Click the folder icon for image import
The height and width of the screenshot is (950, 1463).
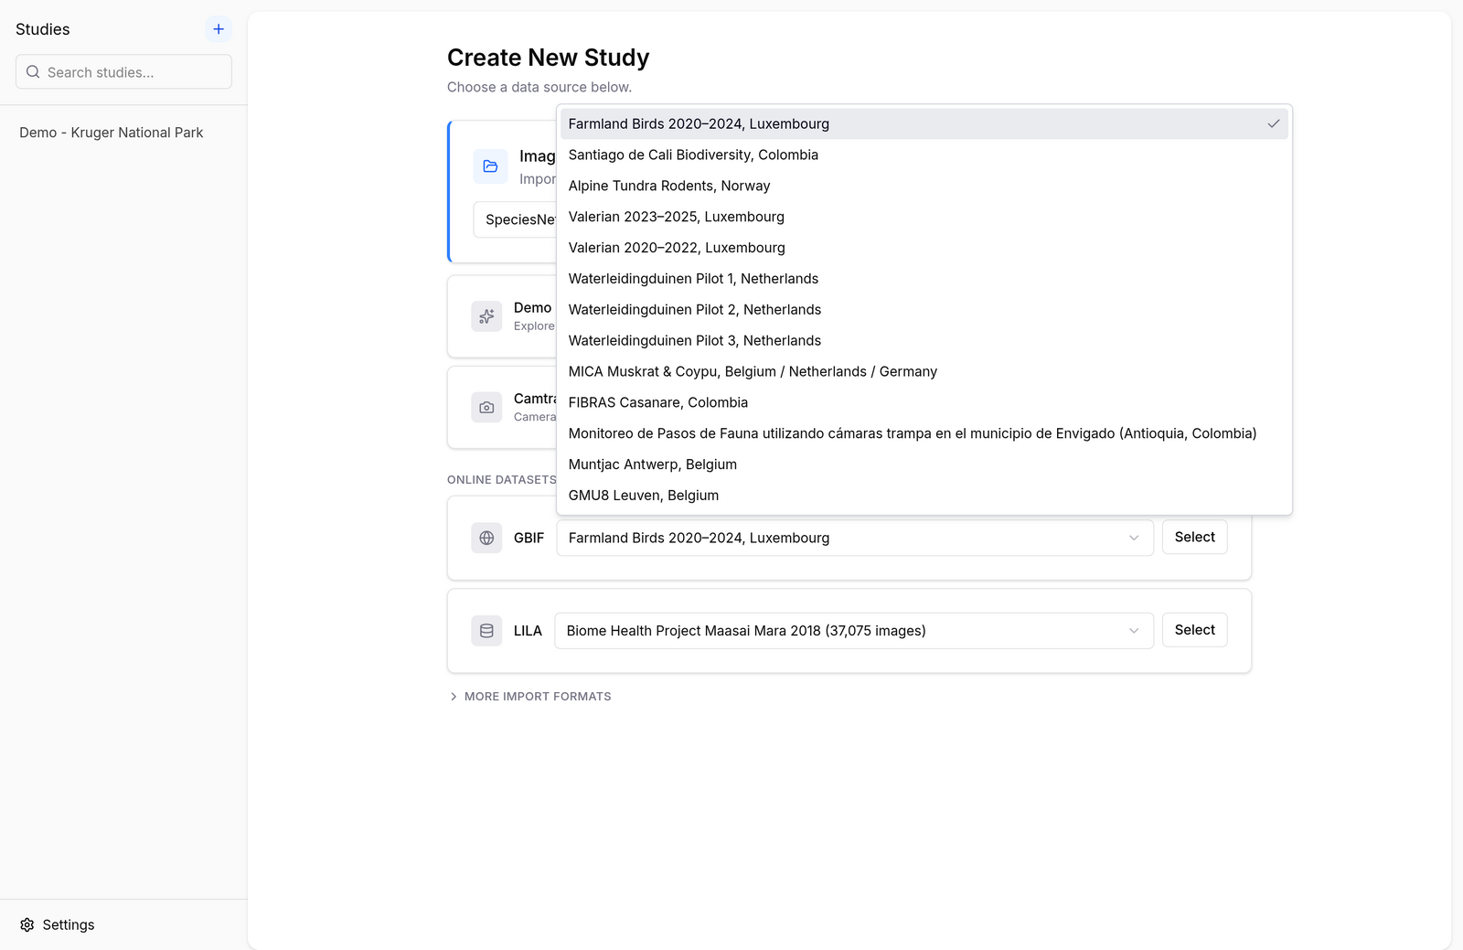[490, 166]
